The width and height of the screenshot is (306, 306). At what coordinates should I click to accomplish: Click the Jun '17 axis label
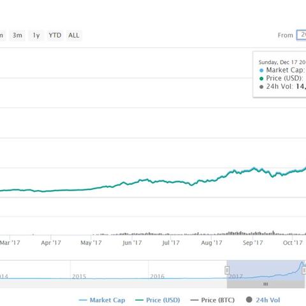pos(132,243)
